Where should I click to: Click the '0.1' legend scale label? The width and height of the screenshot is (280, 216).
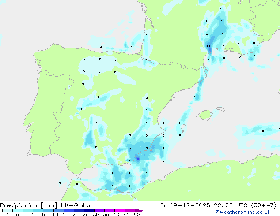[5, 214]
